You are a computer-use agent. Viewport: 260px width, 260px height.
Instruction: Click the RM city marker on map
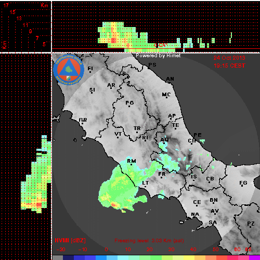click(132, 164)
